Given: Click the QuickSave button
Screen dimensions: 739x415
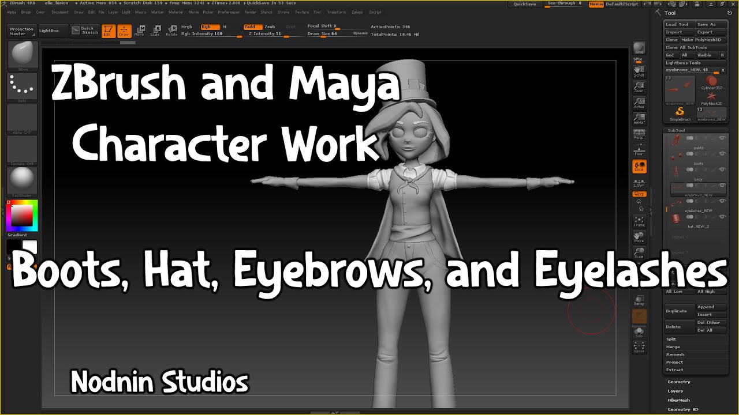Looking at the screenshot, I should point(524,4).
